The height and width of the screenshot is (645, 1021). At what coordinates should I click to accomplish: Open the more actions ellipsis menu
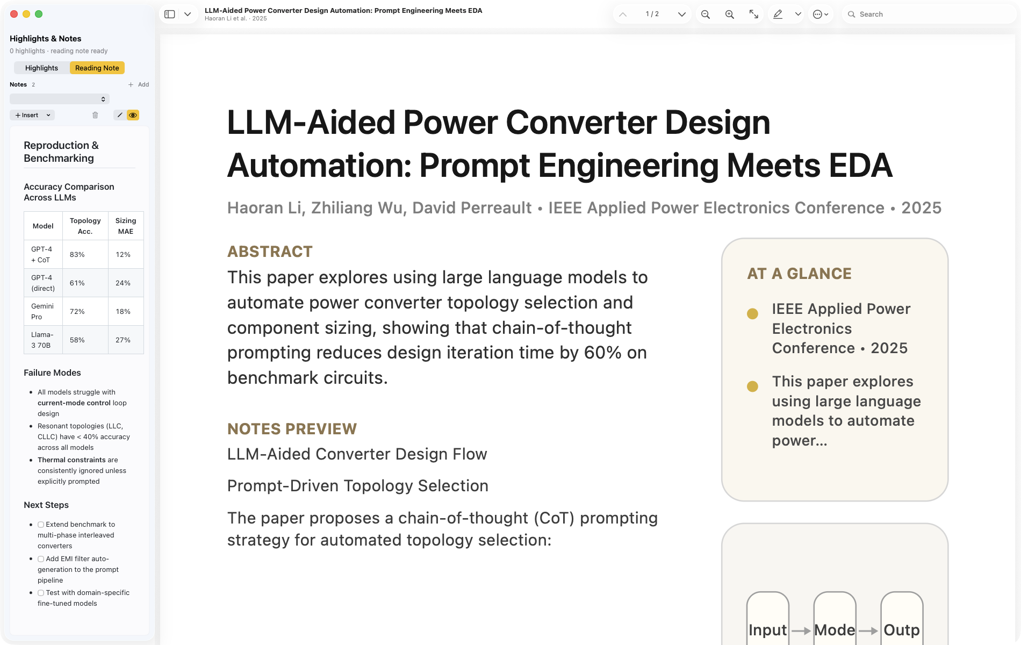pos(821,15)
